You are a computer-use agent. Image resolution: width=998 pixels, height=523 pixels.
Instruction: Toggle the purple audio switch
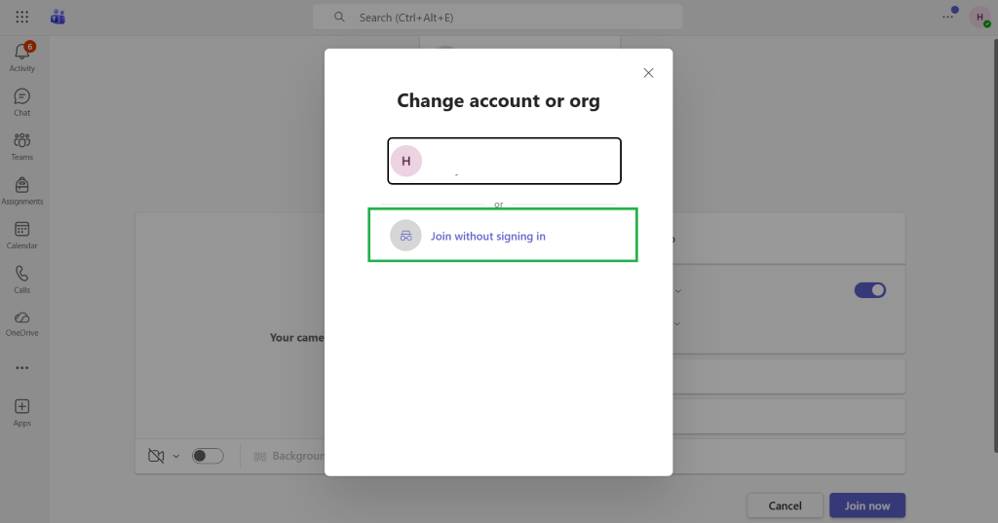(x=869, y=290)
